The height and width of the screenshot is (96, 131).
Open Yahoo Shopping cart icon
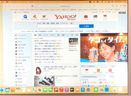[44, 17]
